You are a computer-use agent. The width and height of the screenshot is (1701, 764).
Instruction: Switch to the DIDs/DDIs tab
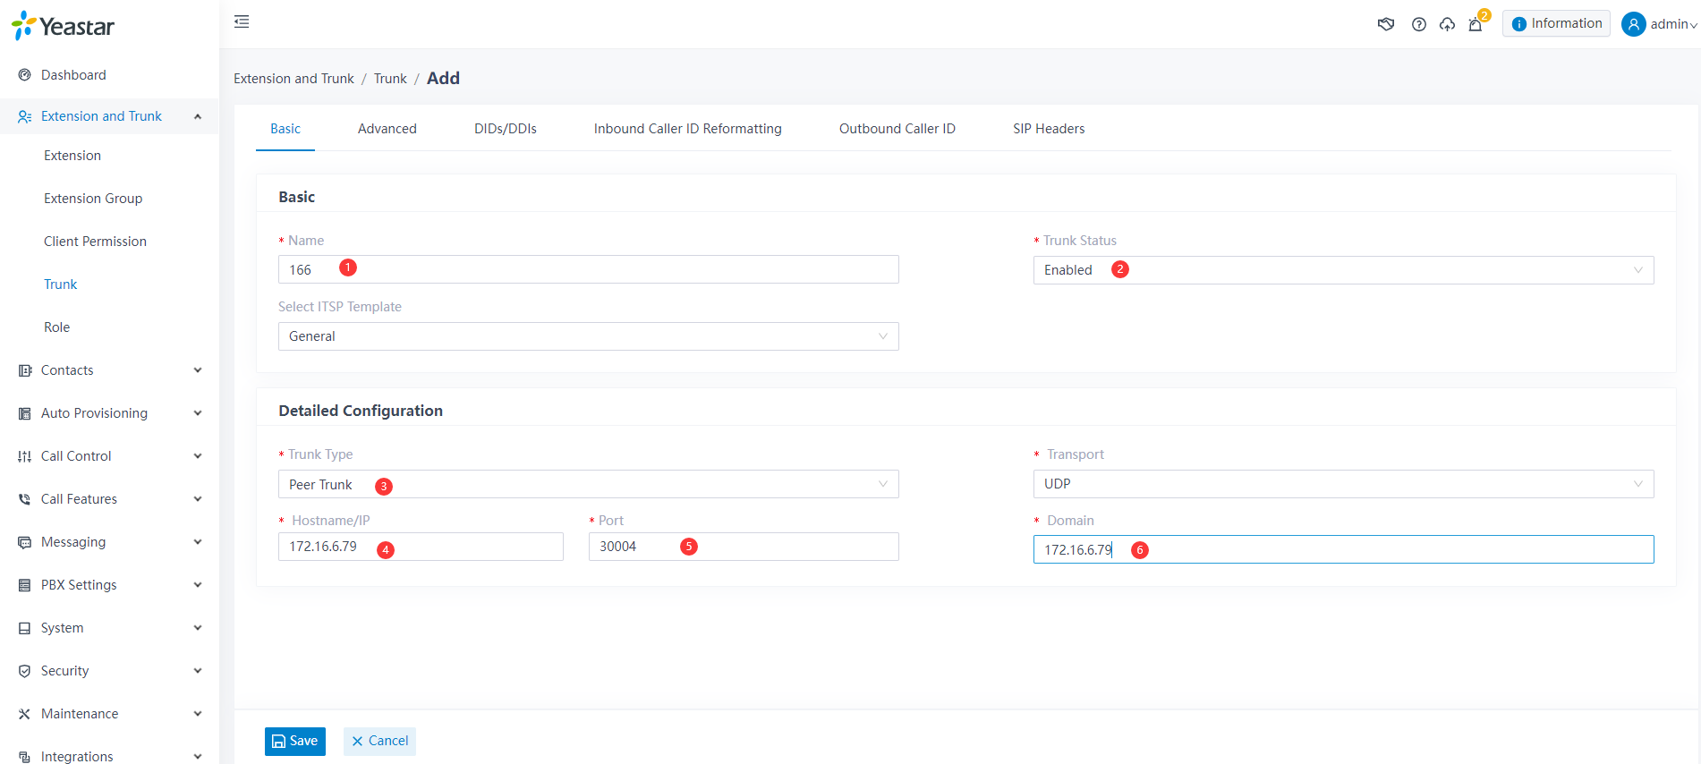506,129
